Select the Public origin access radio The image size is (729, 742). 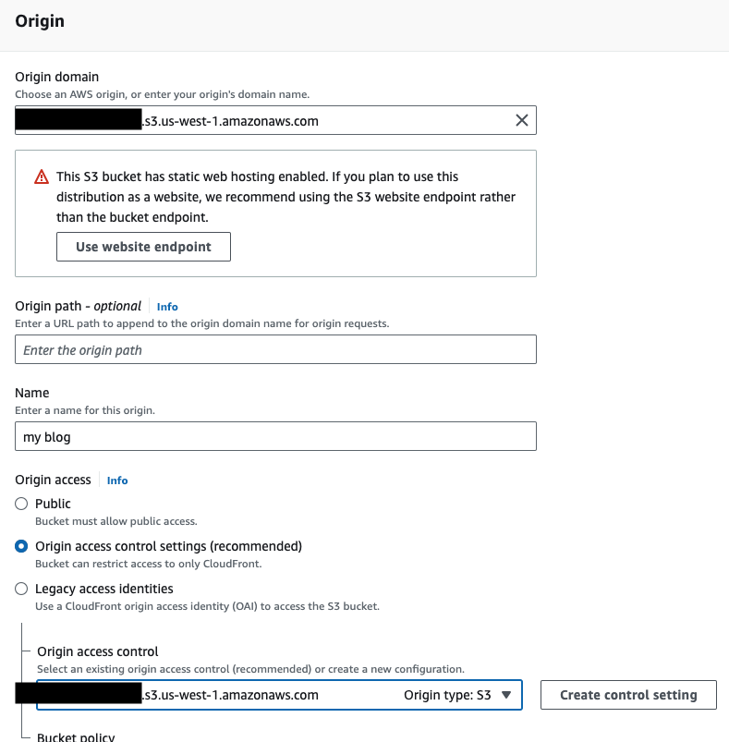21,504
